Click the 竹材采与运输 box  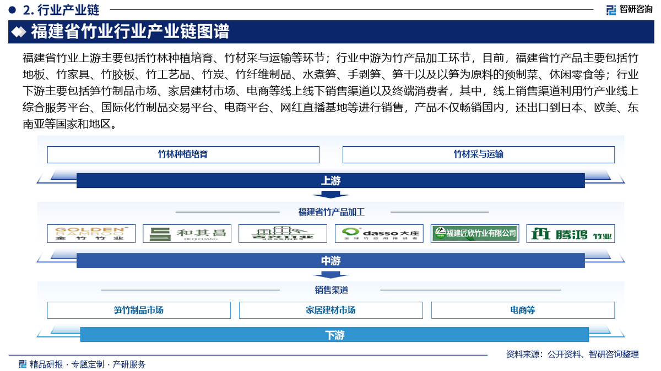478,155
